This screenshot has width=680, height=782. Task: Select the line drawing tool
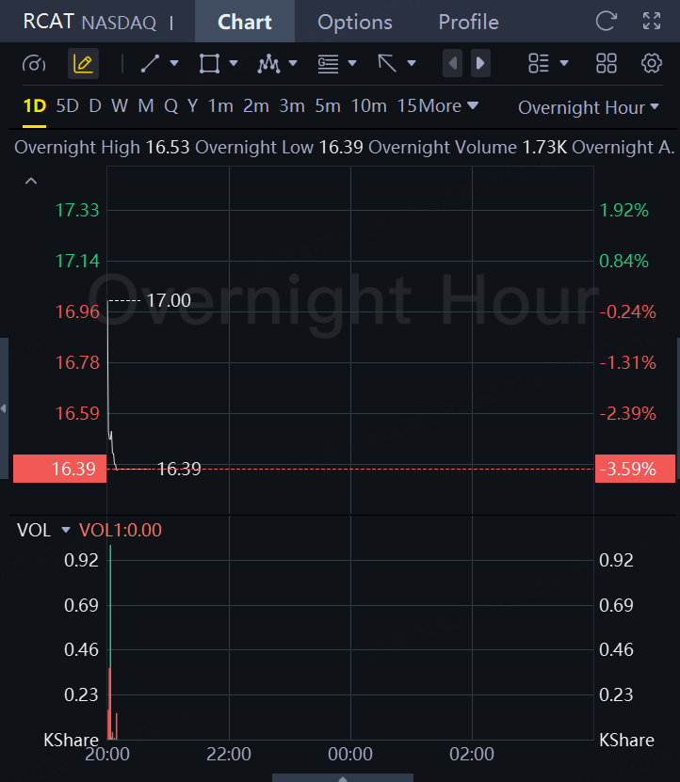[x=150, y=64]
